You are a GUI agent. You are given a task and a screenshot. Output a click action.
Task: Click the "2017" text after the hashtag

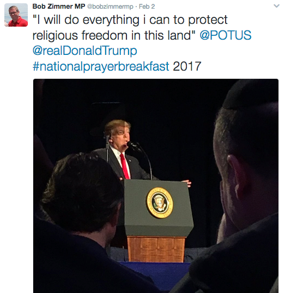click(187, 66)
